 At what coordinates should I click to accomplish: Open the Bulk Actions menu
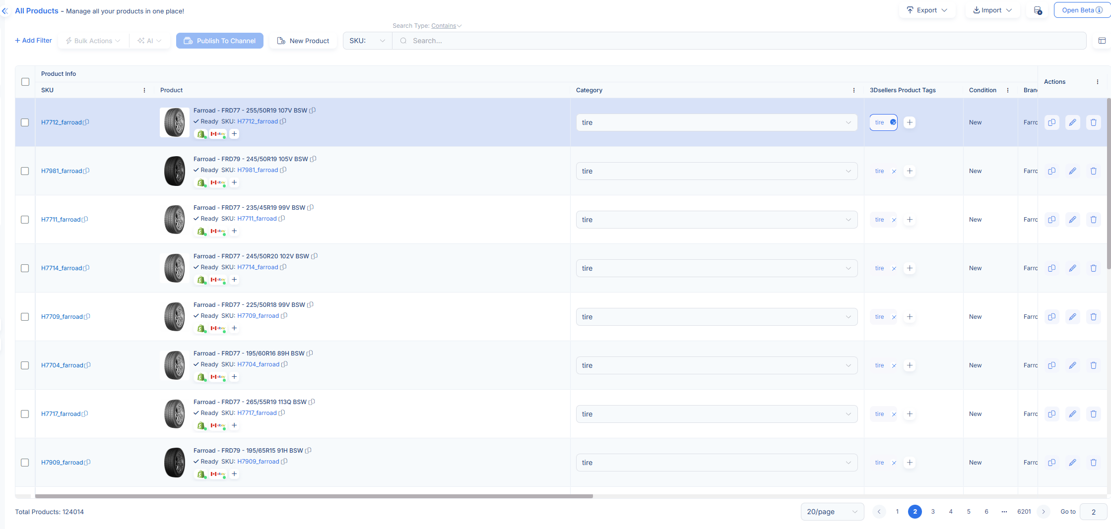[x=92, y=41]
